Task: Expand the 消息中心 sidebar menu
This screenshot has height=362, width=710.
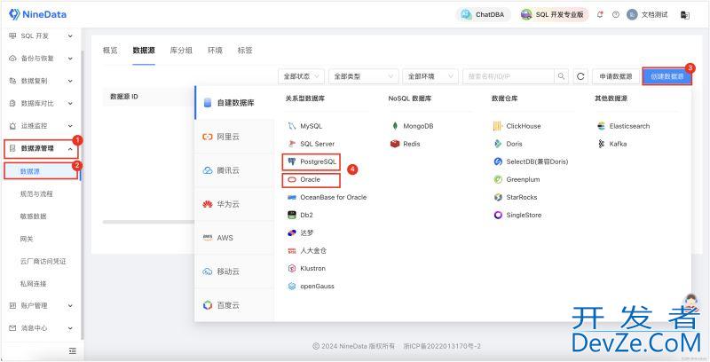Action: pyautogui.click(x=41, y=328)
